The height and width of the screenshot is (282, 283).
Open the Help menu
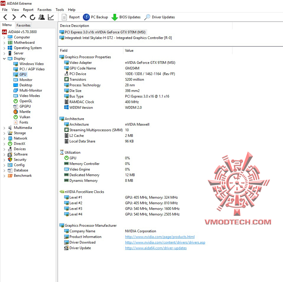click(x=72, y=10)
